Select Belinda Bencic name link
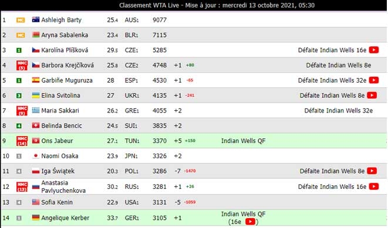Image resolution: width=388 pixels, height=228 pixels. (x=62, y=126)
